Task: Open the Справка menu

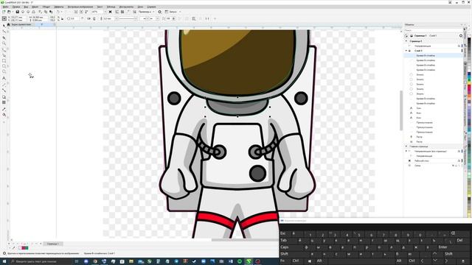Action: 152,7
